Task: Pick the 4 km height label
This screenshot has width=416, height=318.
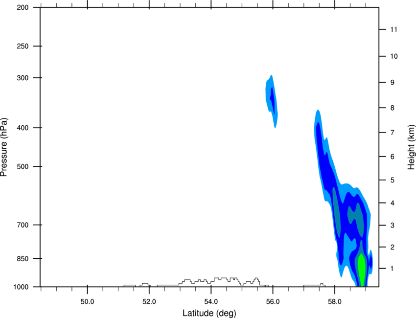Action: pos(392,203)
